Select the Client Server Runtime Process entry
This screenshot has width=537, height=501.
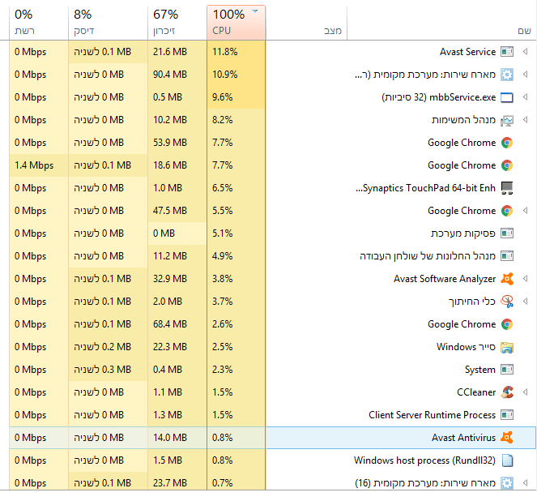pos(432,415)
